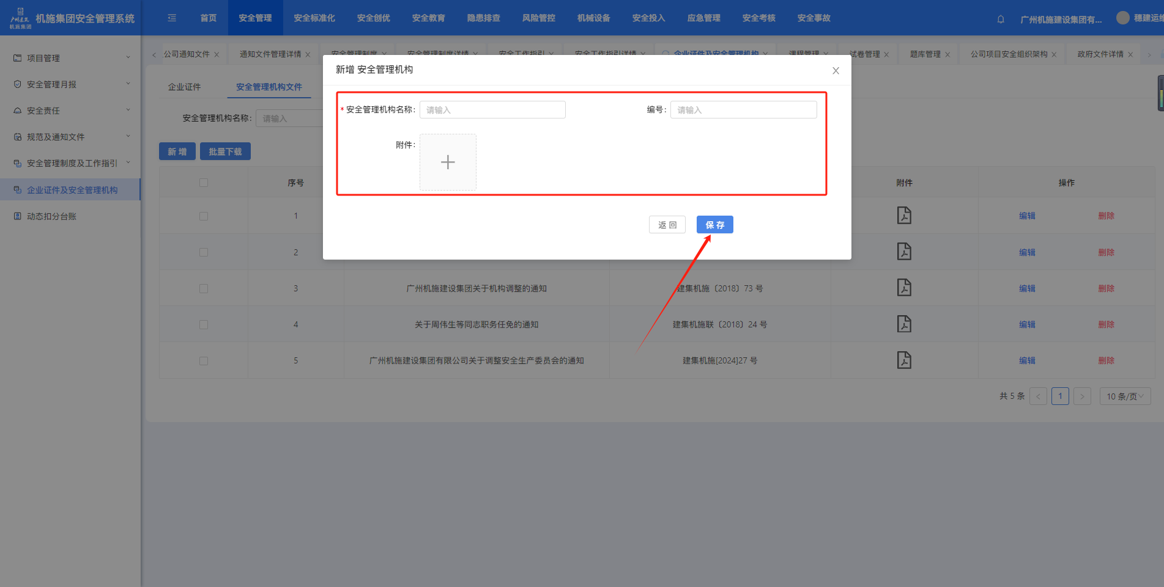Select all rows with header checkbox
1164x587 pixels.
click(x=204, y=183)
